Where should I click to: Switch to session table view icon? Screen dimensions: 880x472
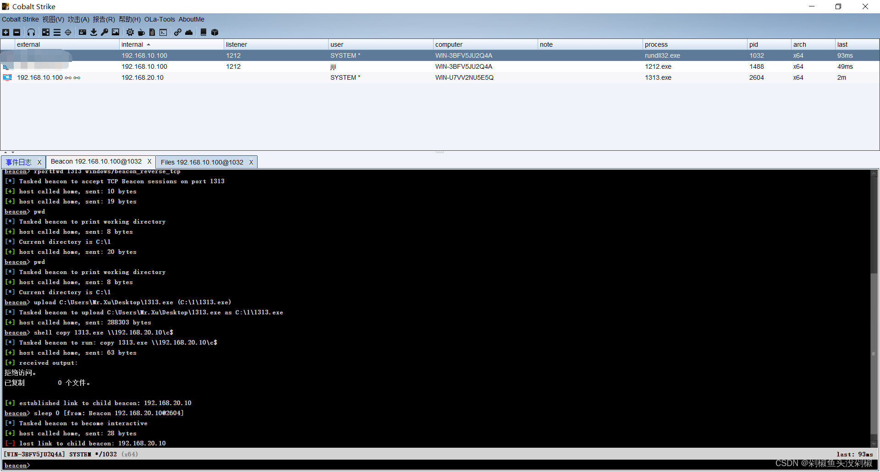tap(57, 32)
